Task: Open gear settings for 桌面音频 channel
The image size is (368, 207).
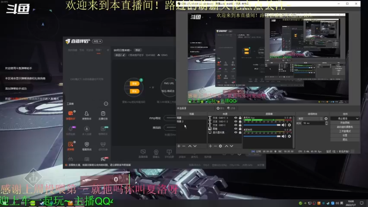Action: click(289, 136)
